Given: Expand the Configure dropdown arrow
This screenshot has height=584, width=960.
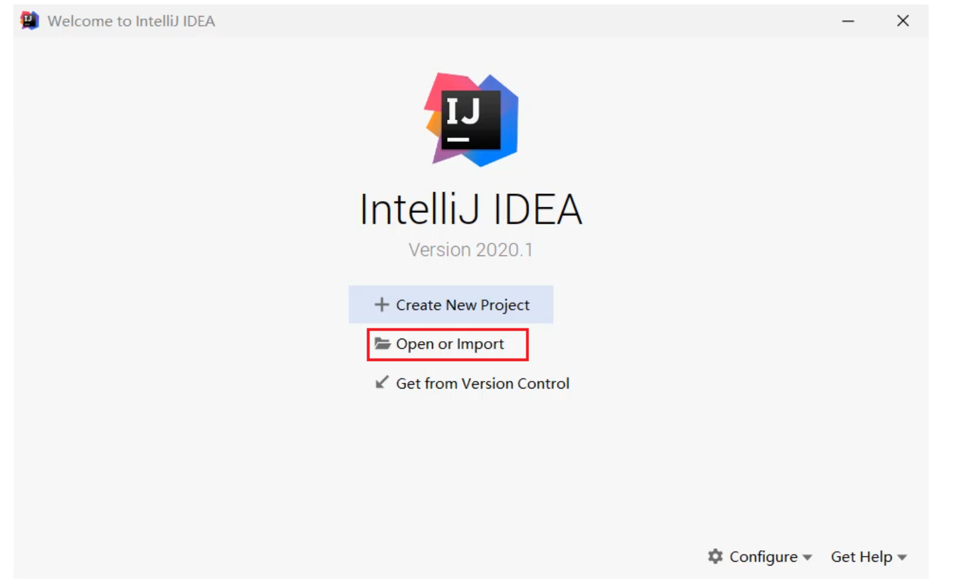Looking at the screenshot, I should pyautogui.click(x=807, y=558).
